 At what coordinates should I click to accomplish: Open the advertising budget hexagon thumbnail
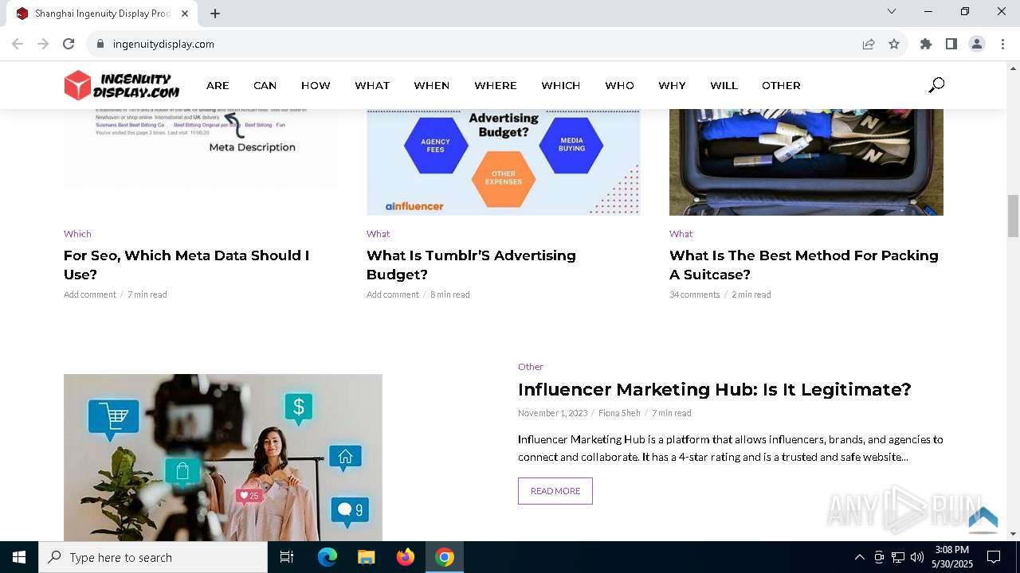pos(504,162)
